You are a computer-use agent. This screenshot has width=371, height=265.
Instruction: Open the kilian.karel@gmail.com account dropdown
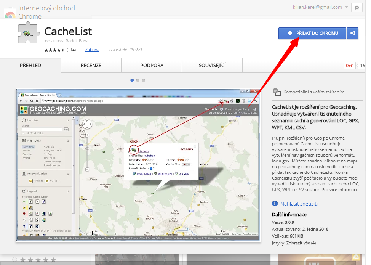click(x=320, y=7)
